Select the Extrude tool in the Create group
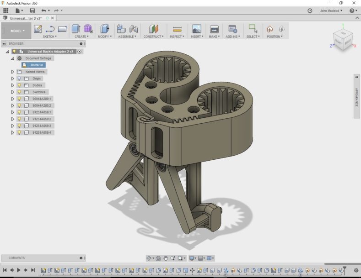 (x=76, y=29)
